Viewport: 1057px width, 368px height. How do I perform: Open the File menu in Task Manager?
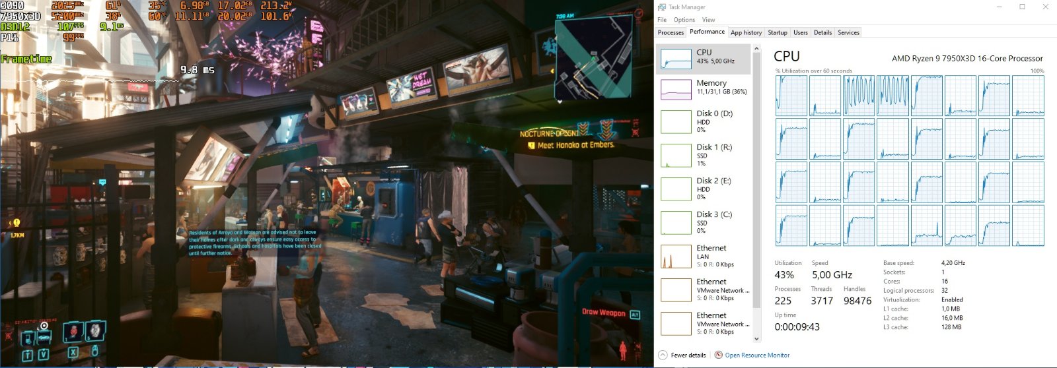[x=662, y=20]
